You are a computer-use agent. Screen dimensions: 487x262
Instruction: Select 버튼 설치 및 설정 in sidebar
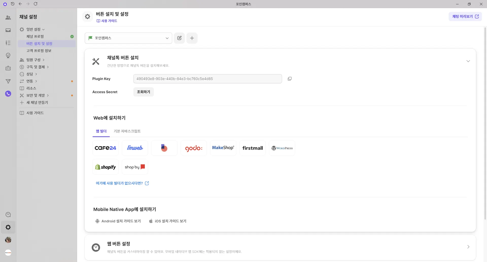(x=47, y=44)
